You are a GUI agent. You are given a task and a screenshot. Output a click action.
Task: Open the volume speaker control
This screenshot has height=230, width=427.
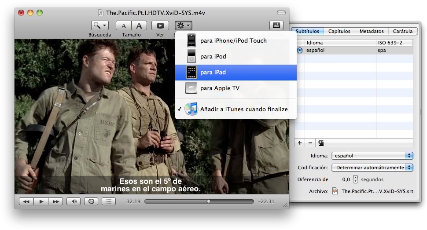74,202
